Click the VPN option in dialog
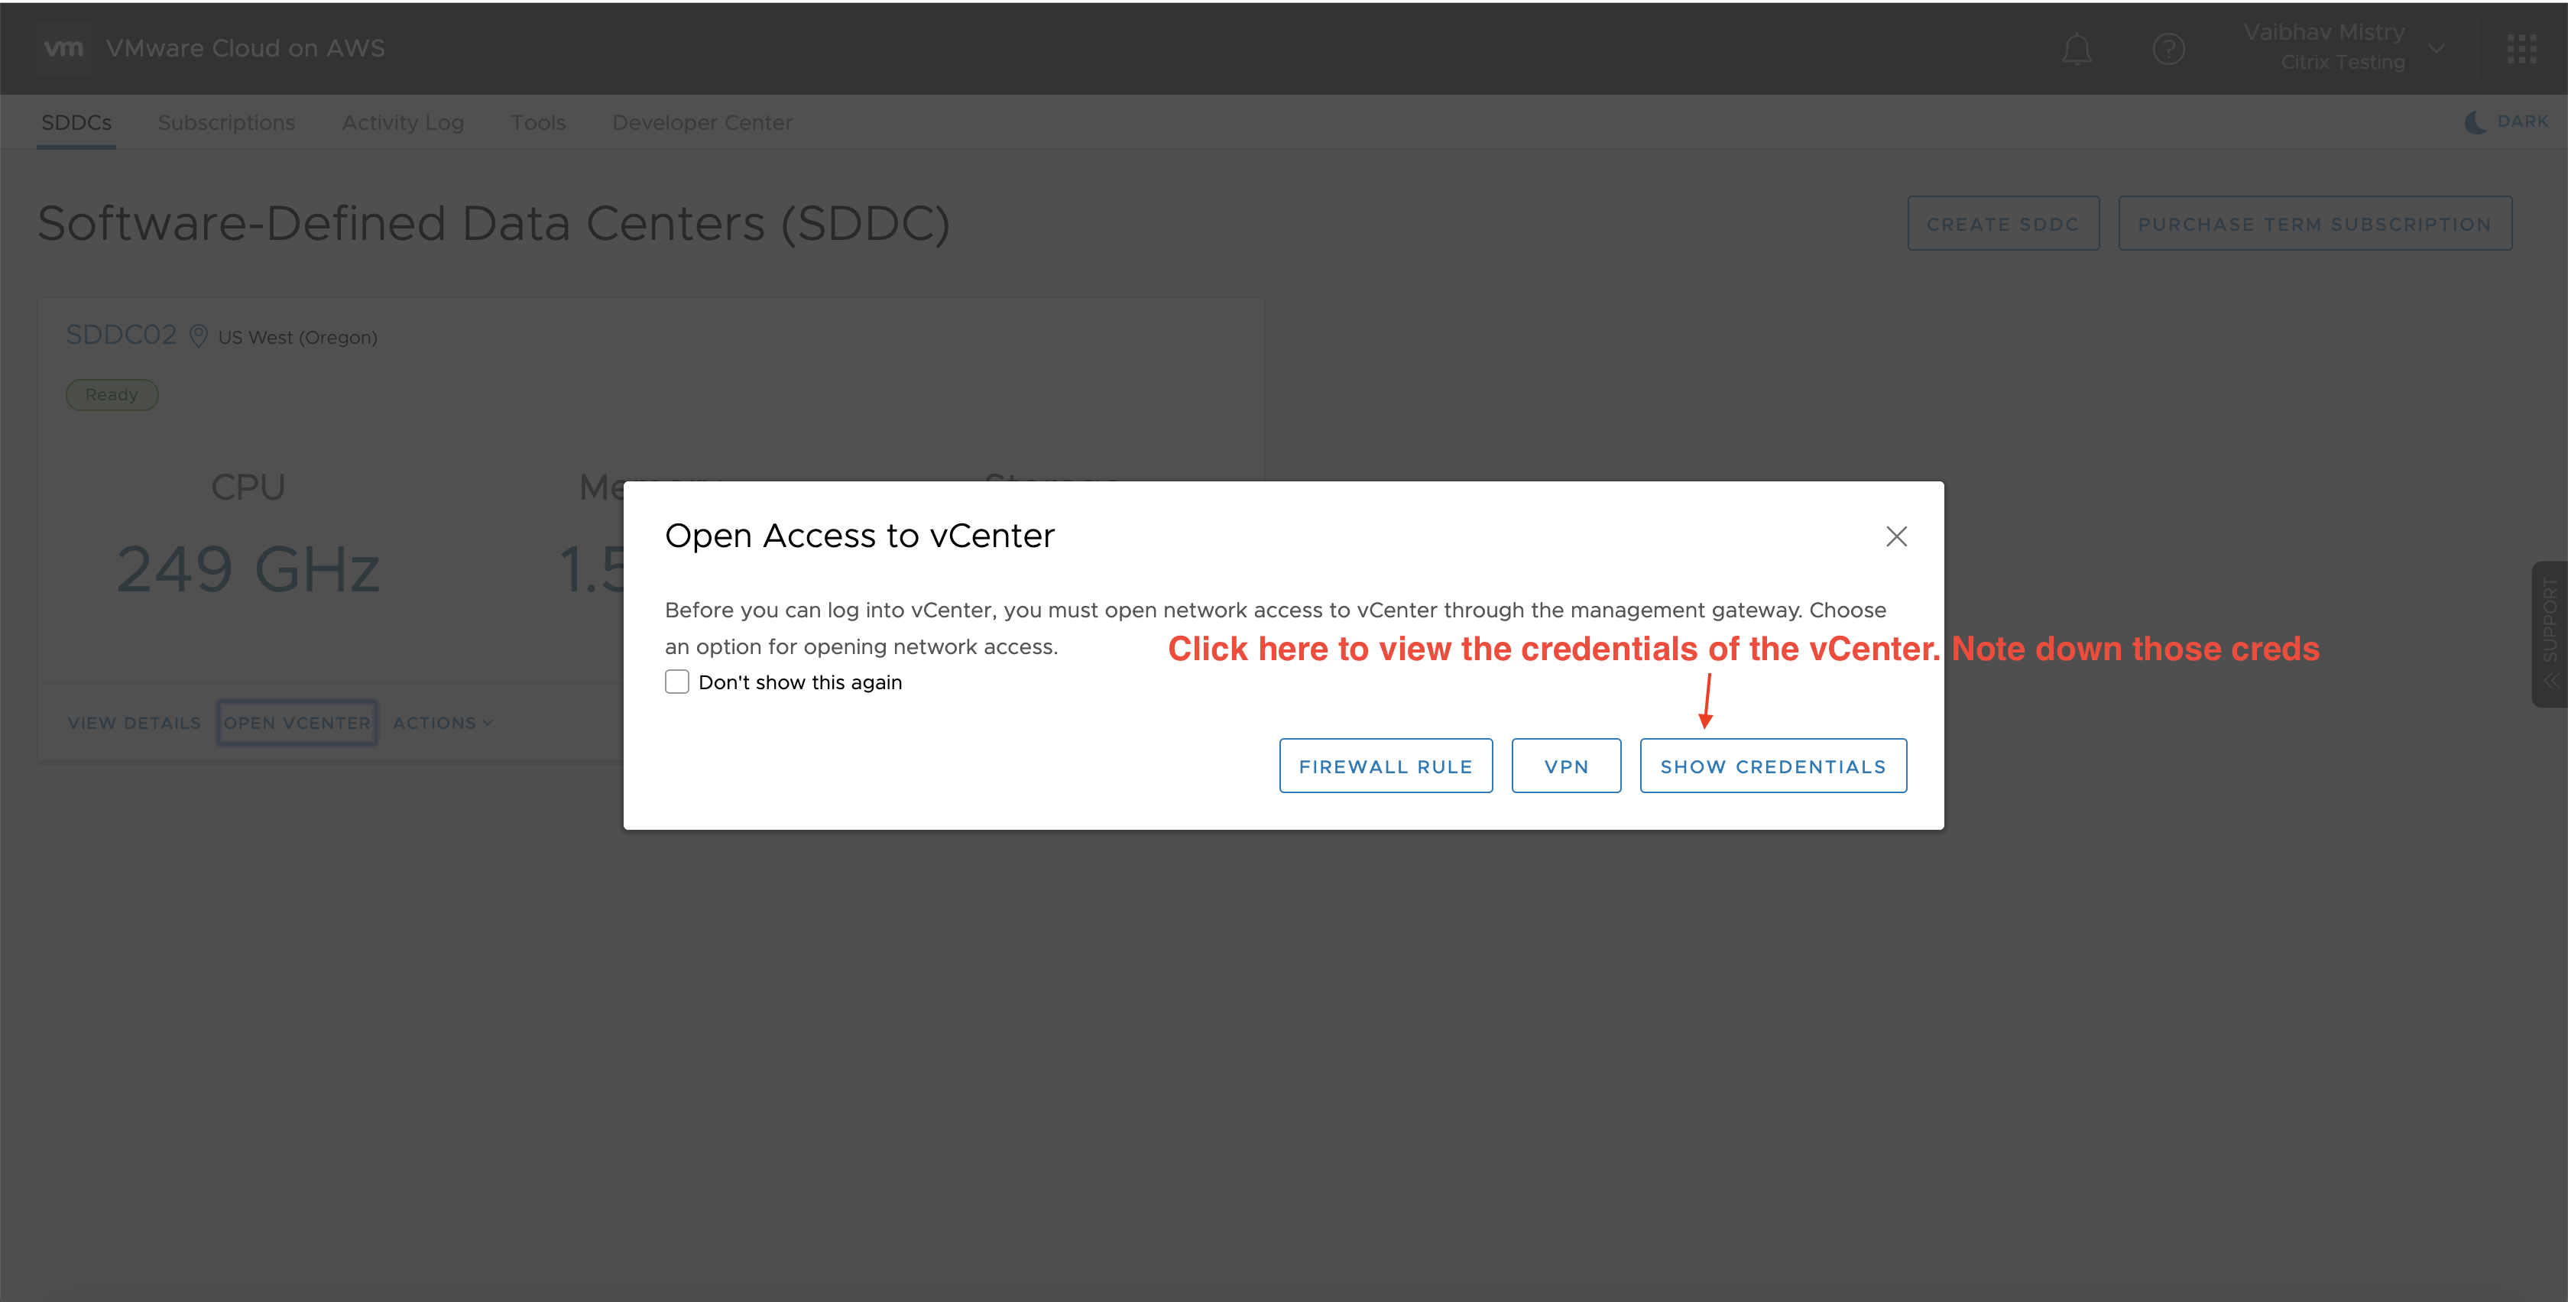The height and width of the screenshot is (1302, 2568). pyautogui.click(x=1563, y=764)
